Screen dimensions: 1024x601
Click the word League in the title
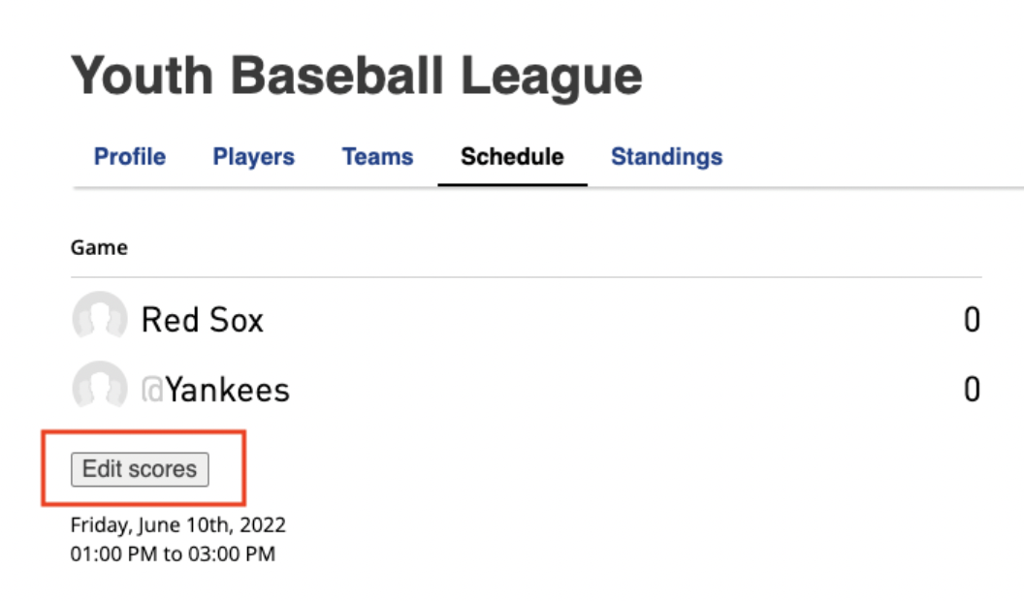pos(552,79)
